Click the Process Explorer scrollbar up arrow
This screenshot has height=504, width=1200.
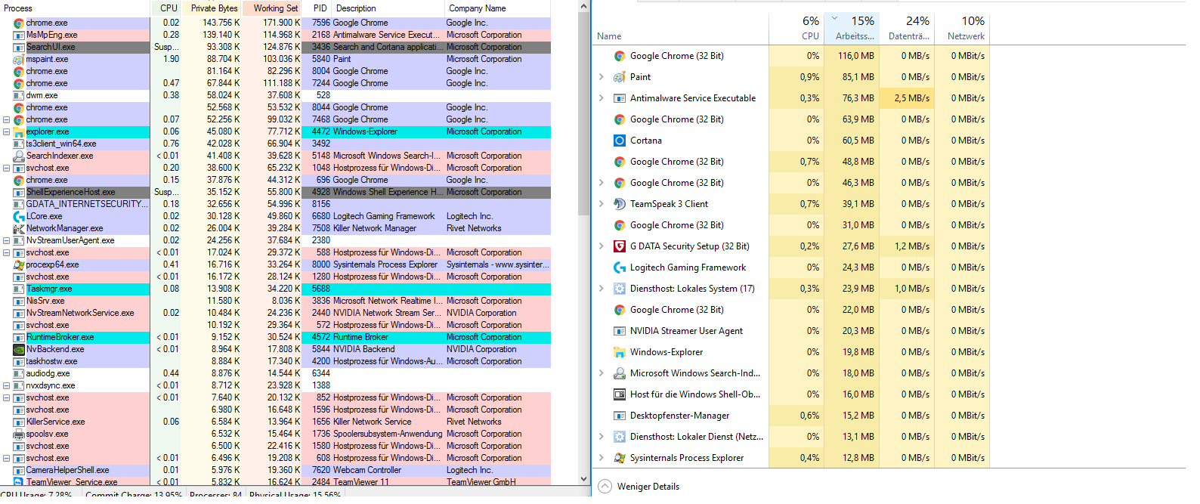tap(583, 7)
